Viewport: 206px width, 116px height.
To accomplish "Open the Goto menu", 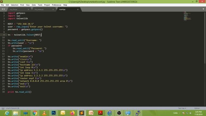I will point(33,5).
